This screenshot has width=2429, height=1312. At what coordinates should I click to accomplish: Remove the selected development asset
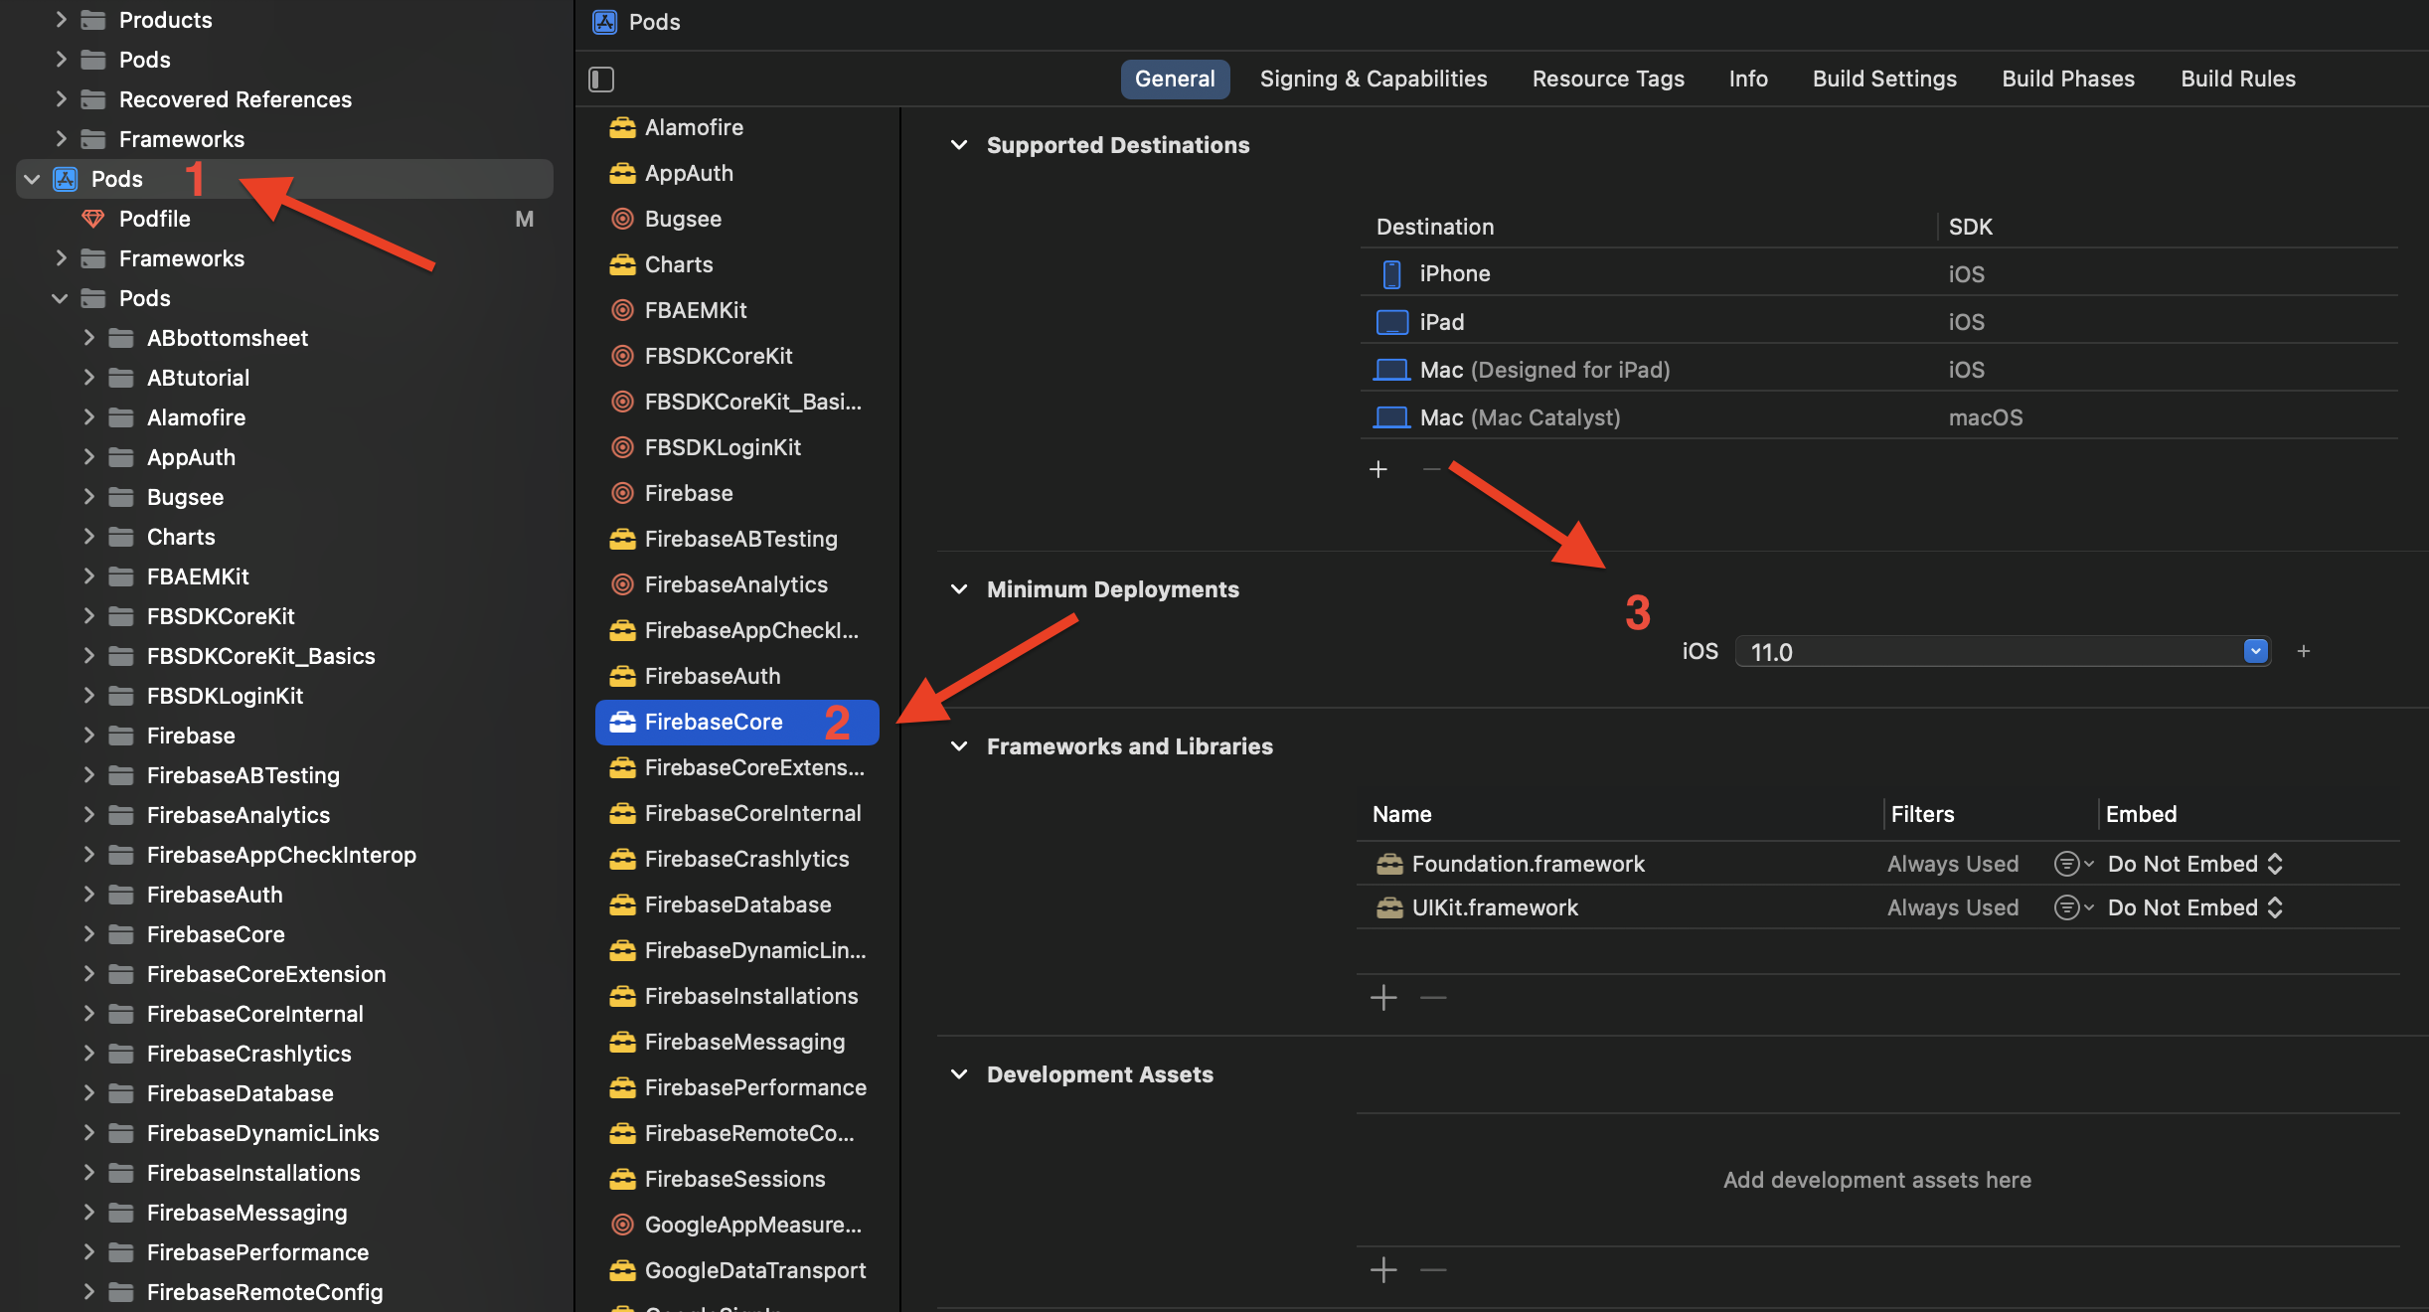[1433, 1269]
